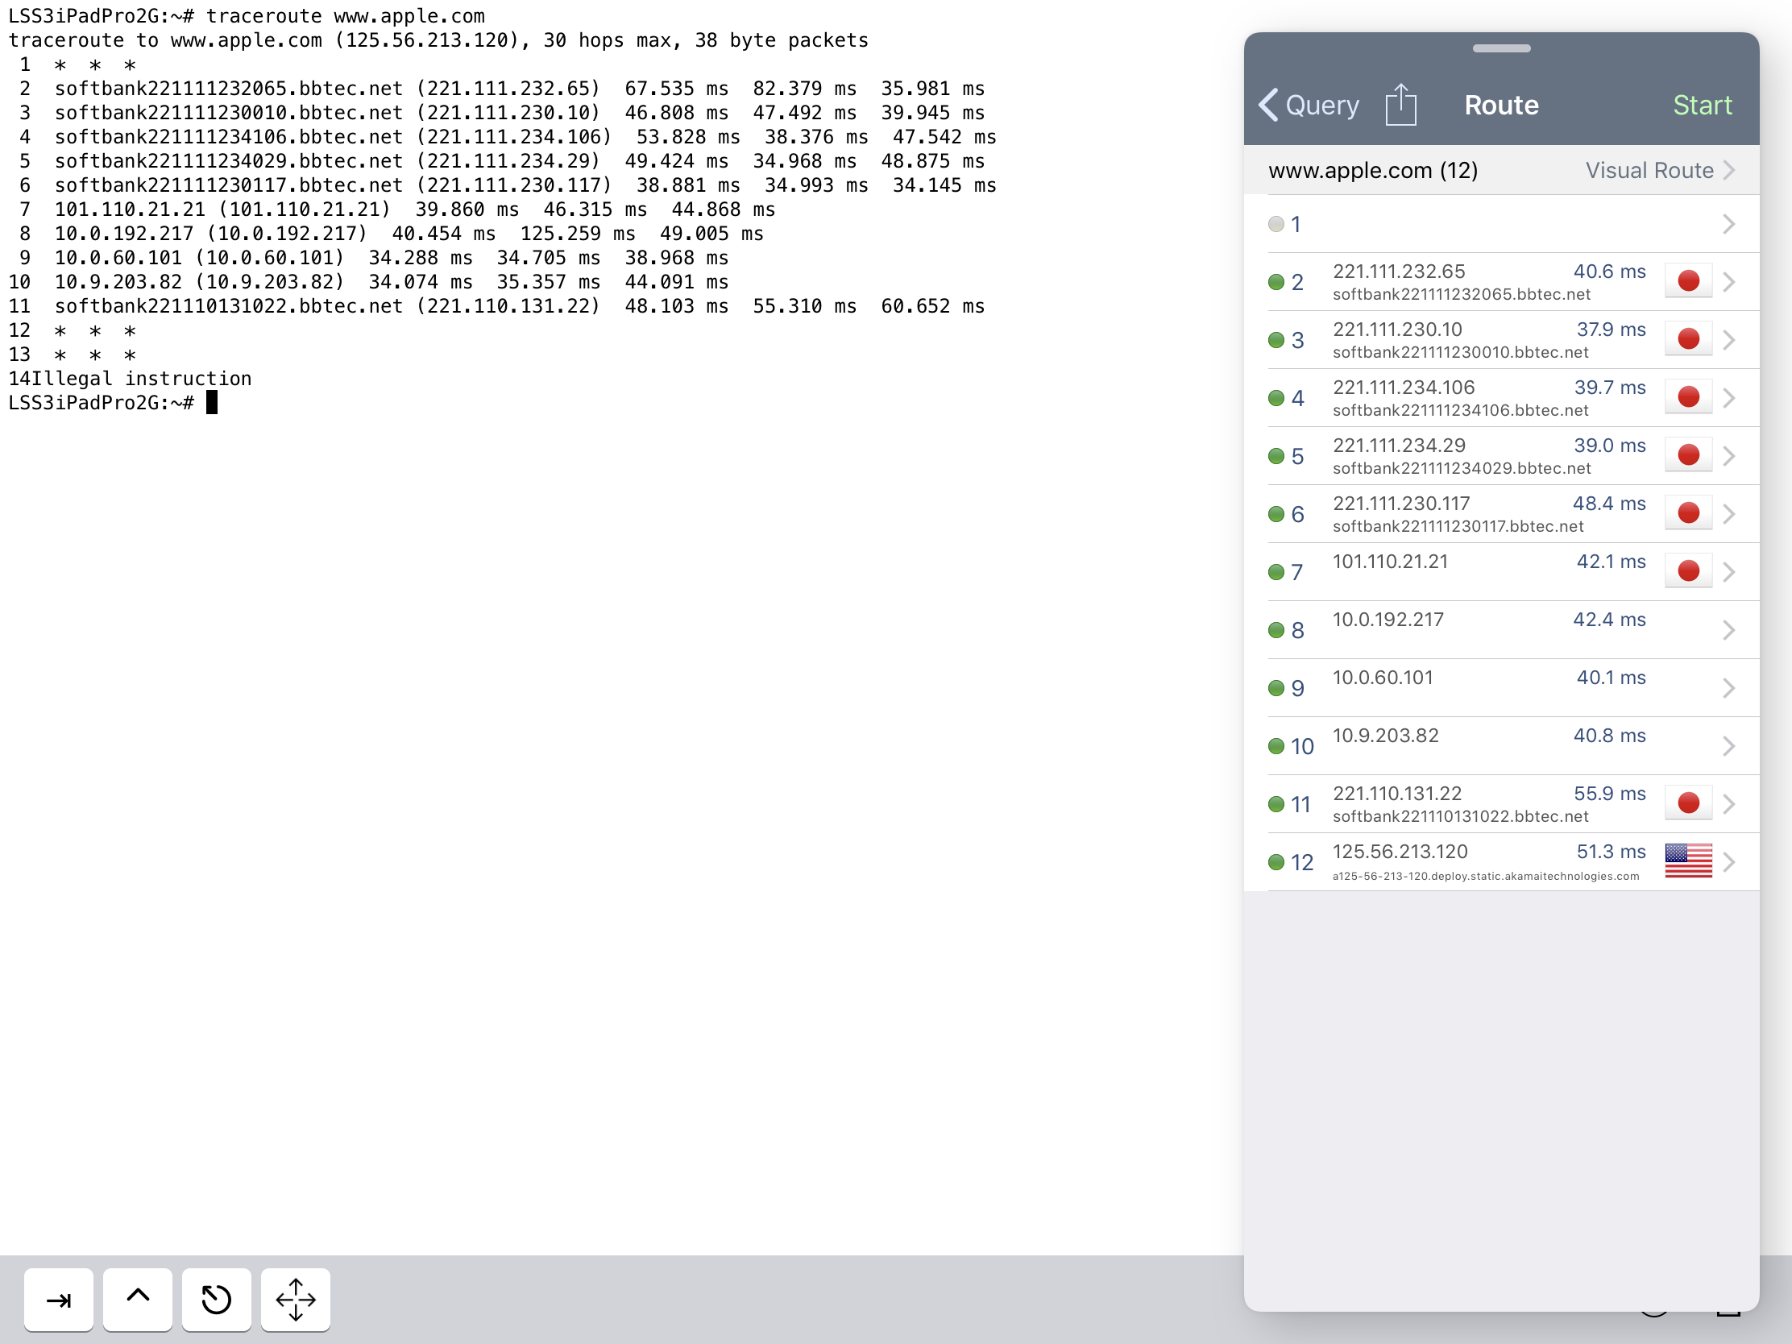This screenshot has width=1792, height=1344.
Task: Click 101.110.21.21 hostname in terminal hop 7
Action: (131, 209)
